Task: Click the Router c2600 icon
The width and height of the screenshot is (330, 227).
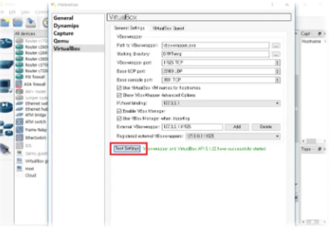Action: pos(19,47)
